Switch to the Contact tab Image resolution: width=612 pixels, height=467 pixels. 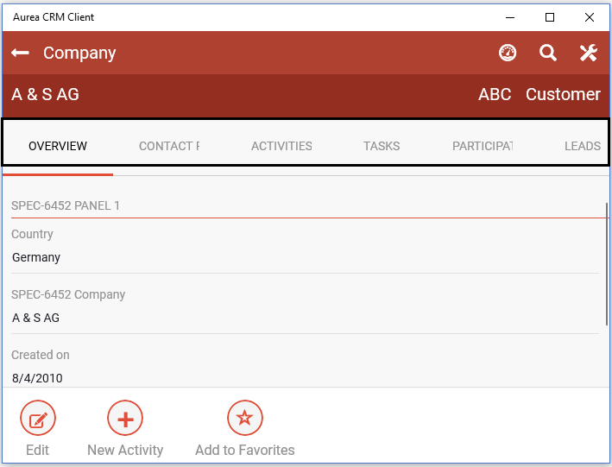[x=169, y=146]
